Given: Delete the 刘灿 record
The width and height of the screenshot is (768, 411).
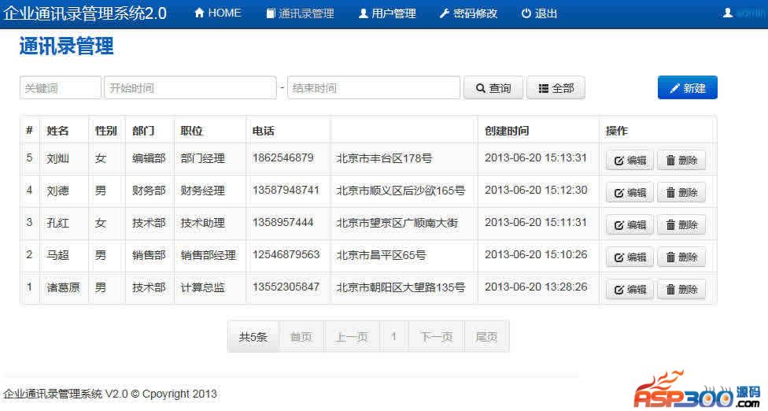Looking at the screenshot, I should 681,160.
